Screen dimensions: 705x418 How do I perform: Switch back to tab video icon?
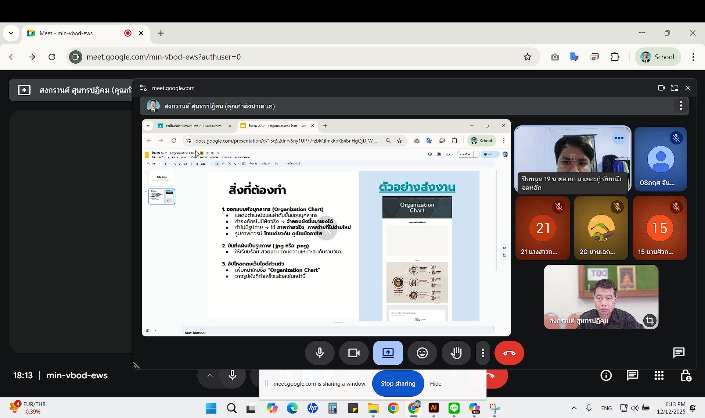point(661,88)
